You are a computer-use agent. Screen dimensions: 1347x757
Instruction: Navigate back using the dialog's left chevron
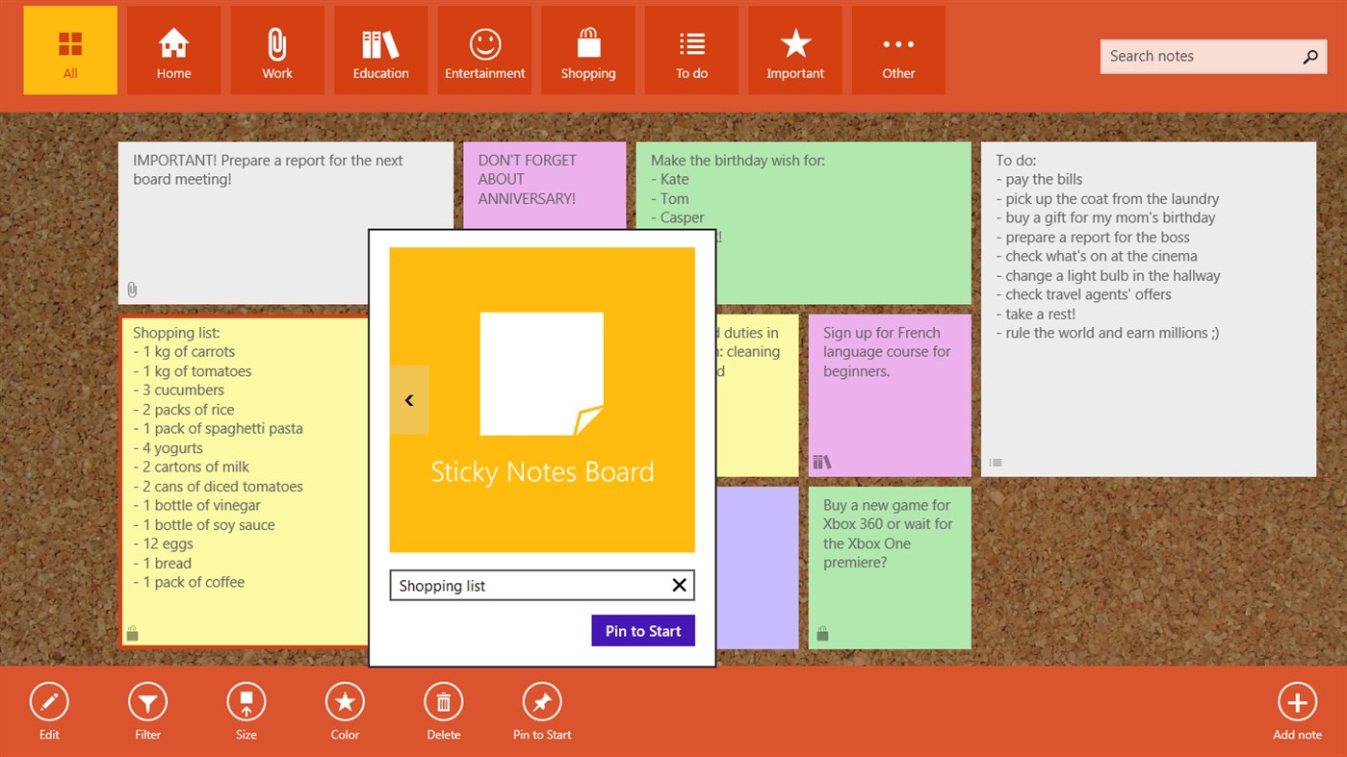(x=408, y=399)
